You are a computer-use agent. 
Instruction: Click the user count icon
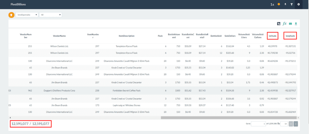click(x=272, y=4)
